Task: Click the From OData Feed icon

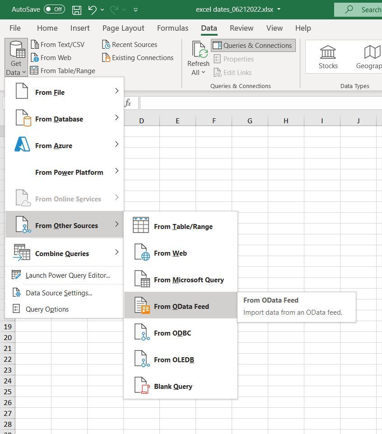Action: point(142,306)
